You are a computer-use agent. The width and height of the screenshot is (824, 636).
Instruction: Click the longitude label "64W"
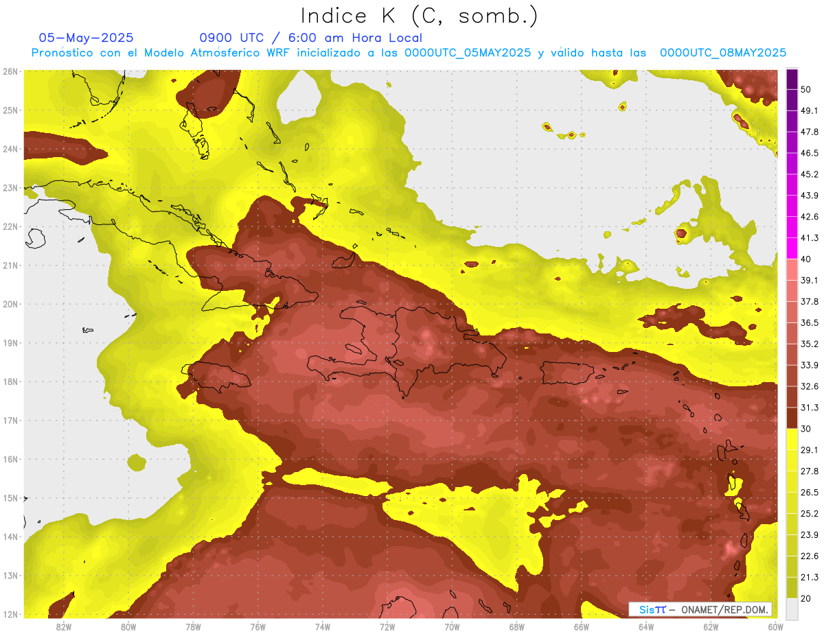(646, 627)
